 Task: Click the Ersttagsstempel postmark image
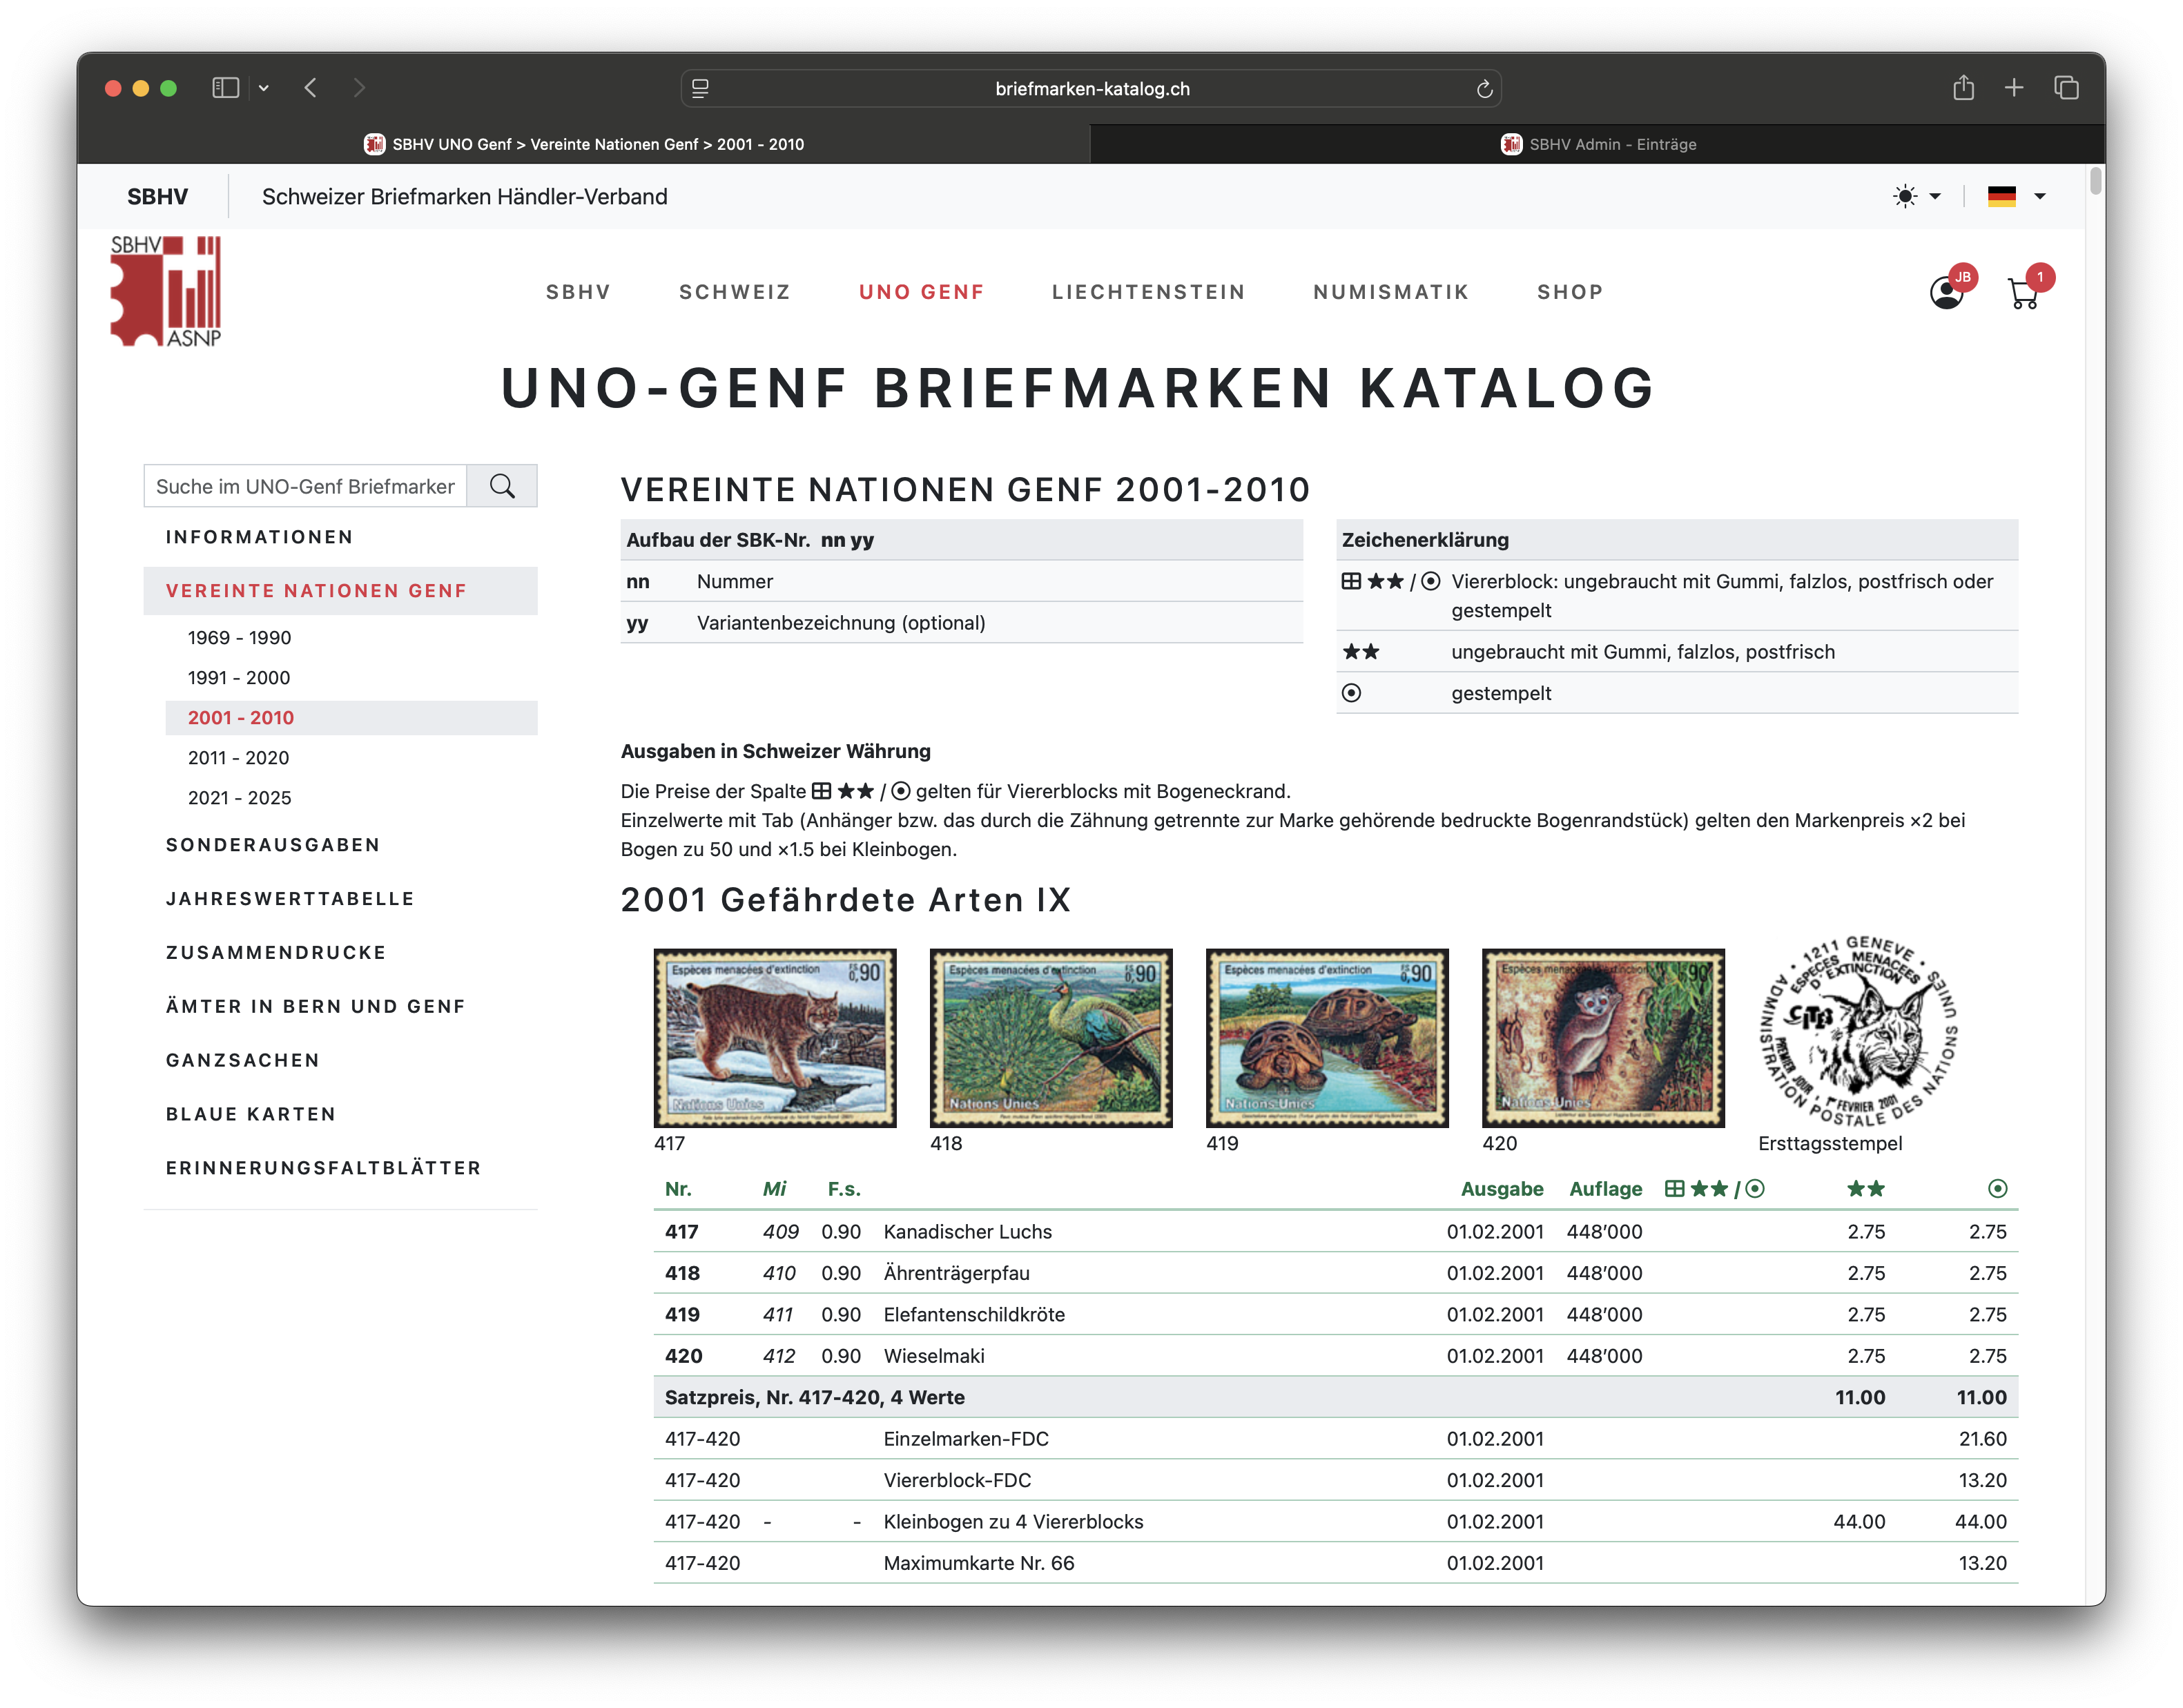pyautogui.click(x=1858, y=1031)
